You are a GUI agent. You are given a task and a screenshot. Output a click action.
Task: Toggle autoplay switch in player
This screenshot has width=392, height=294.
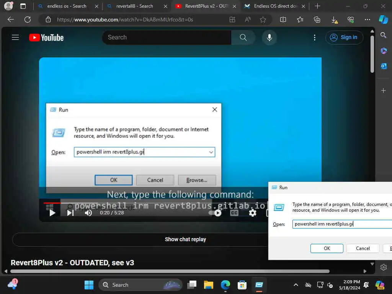tap(215, 213)
